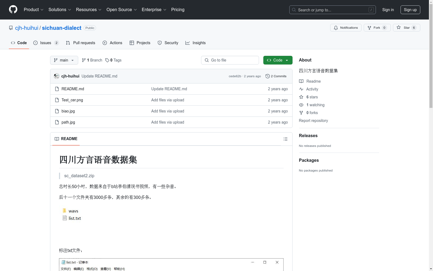The image size is (433, 271).
Task: Click the file icon beside README.md
Action: point(57,89)
